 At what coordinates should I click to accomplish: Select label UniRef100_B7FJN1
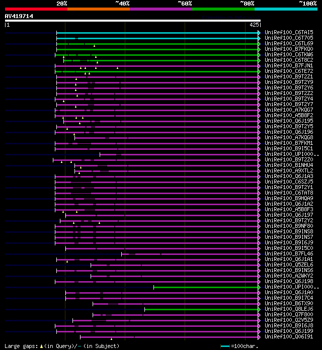[x=289, y=65]
